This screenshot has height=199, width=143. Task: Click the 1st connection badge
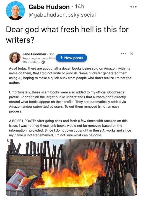click(51, 54)
